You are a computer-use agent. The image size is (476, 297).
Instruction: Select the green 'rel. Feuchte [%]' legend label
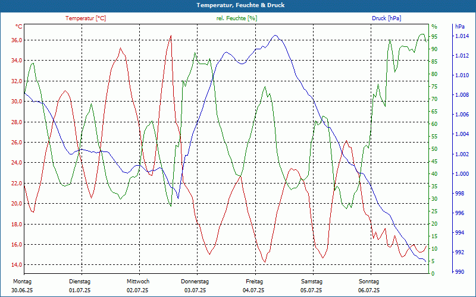tap(236, 18)
